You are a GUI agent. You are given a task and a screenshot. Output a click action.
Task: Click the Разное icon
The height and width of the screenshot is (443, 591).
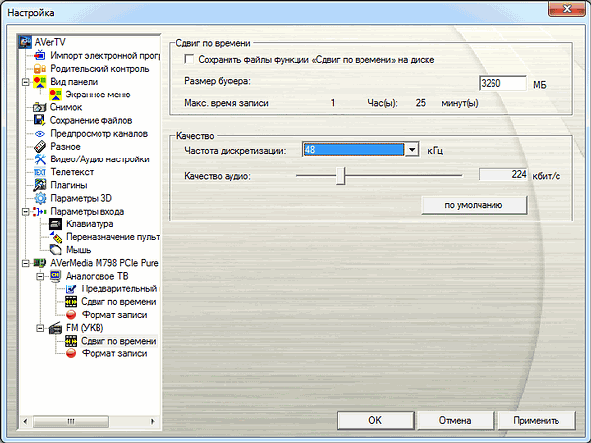(x=40, y=146)
